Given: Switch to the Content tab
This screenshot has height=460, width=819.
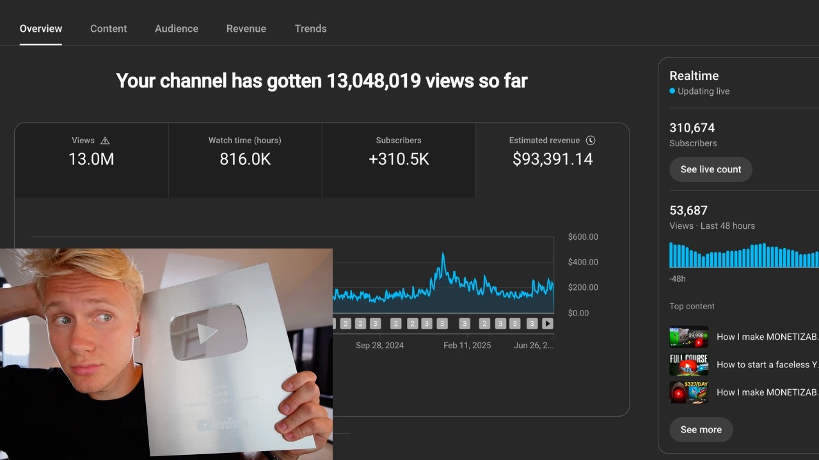Looking at the screenshot, I should 109,29.
